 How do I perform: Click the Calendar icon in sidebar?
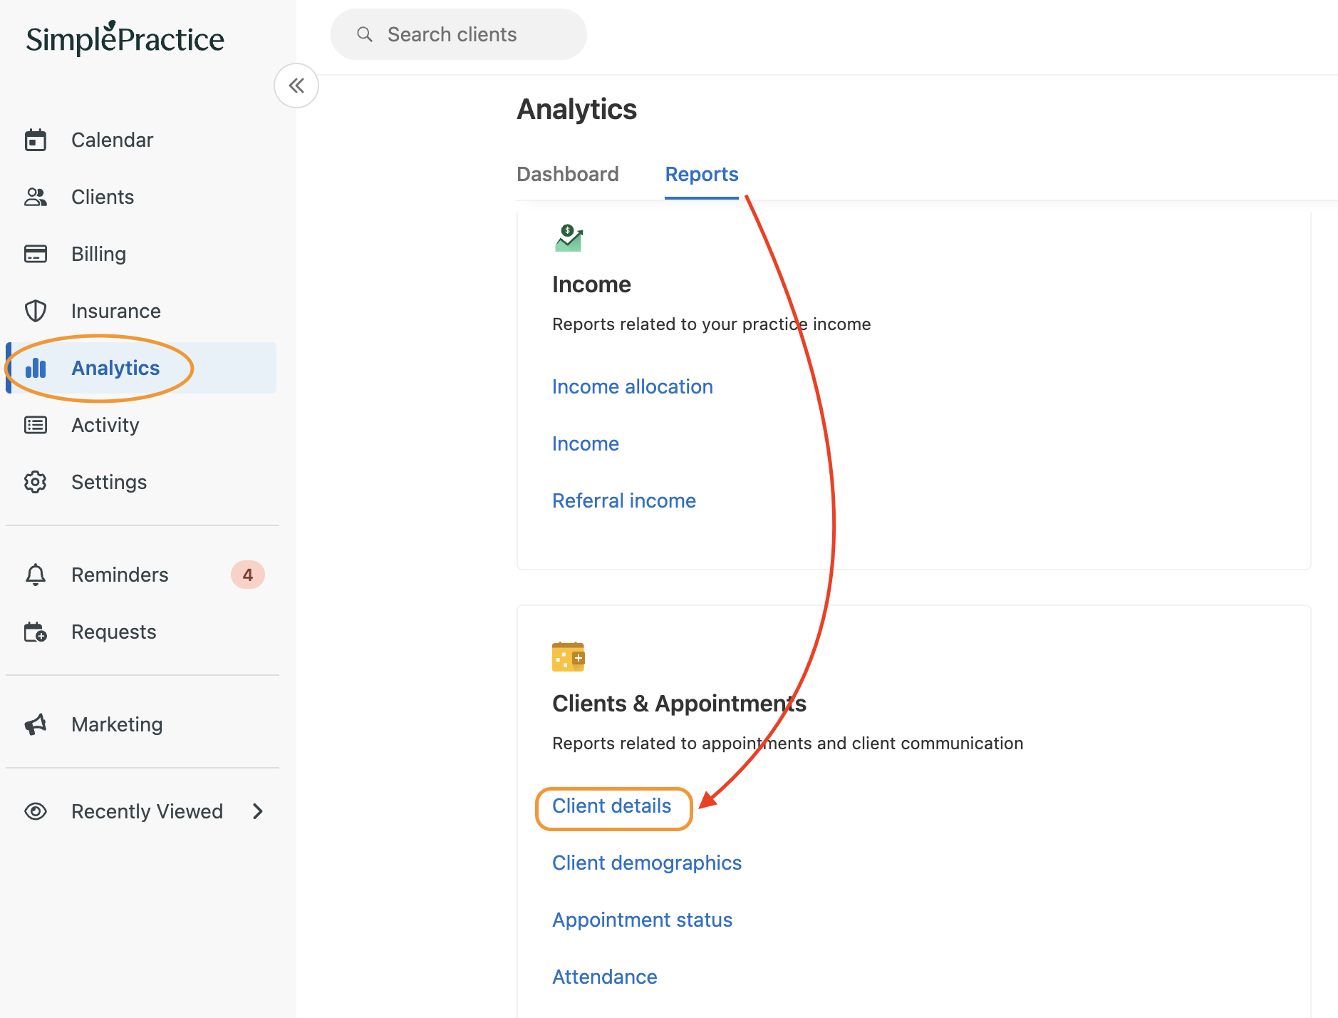36,140
